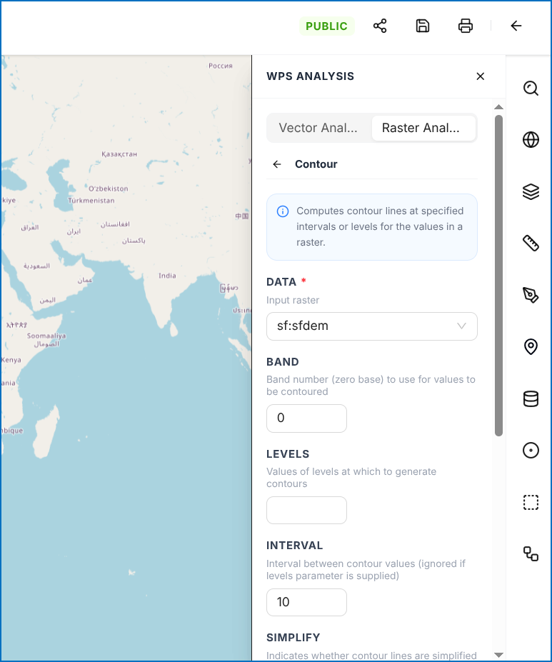Open the search tool in sidebar
Screen dimensions: 552x662
point(531,89)
